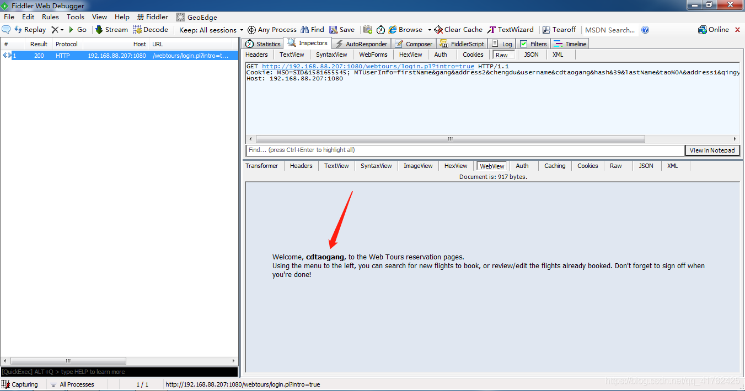Click the Tearoff toolbar button
Image resolution: width=745 pixels, height=391 pixels.
pyautogui.click(x=559, y=30)
